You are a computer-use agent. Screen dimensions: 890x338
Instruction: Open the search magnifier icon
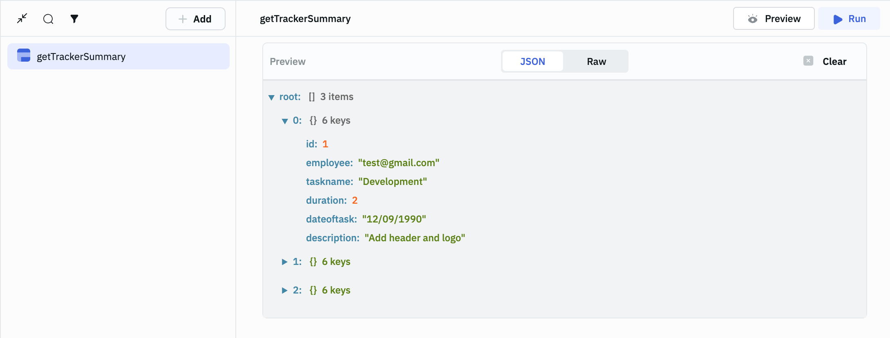48,19
